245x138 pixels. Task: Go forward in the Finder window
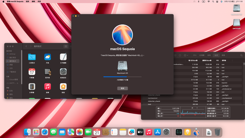(31, 46)
